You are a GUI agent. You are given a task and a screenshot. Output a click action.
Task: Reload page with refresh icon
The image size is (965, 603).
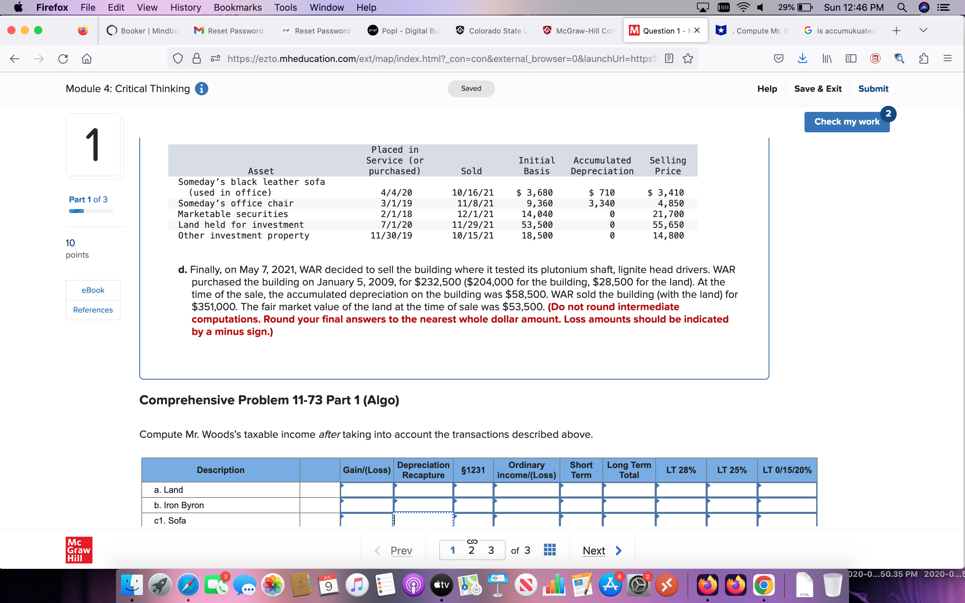[x=63, y=59]
